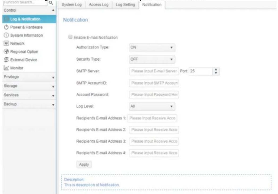Screen dimensions: 278x194
Task: Click the Account Password field
Action: (x=154, y=94)
